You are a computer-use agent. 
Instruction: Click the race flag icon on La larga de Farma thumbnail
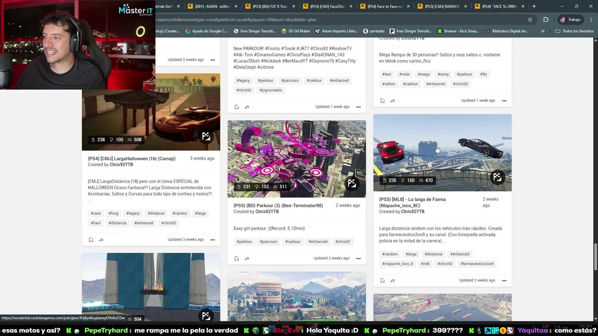click(497, 177)
